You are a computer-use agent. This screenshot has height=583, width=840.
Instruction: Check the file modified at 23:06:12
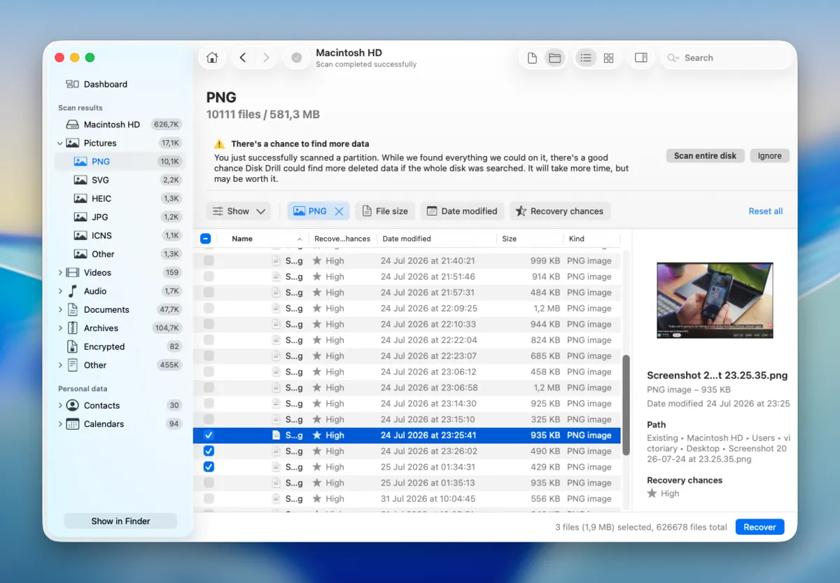pos(209,372)
